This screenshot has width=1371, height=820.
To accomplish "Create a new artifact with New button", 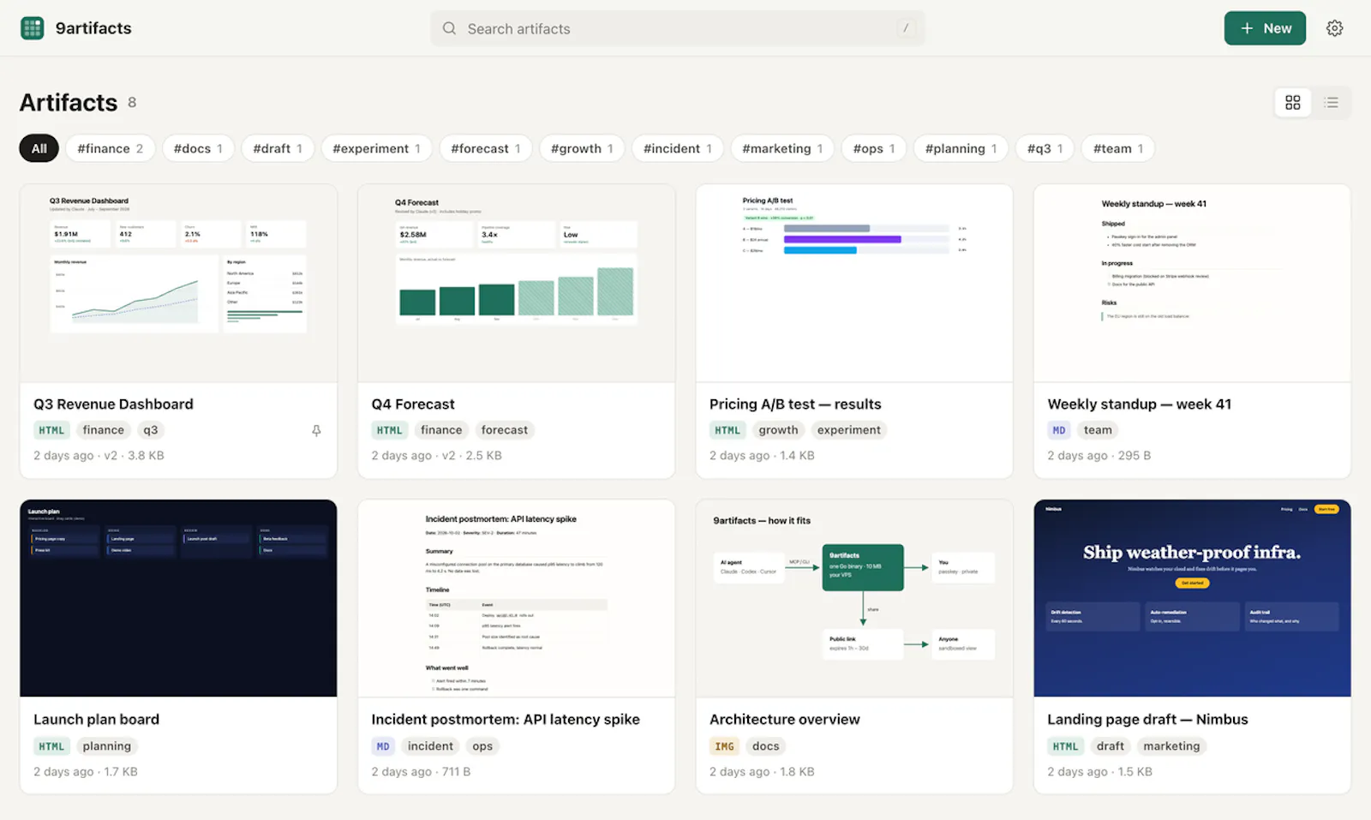I will click(1265, 28).
